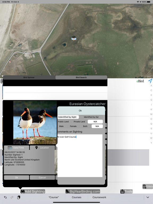Click in the Comments on Sighting text area

pos(80,156)
